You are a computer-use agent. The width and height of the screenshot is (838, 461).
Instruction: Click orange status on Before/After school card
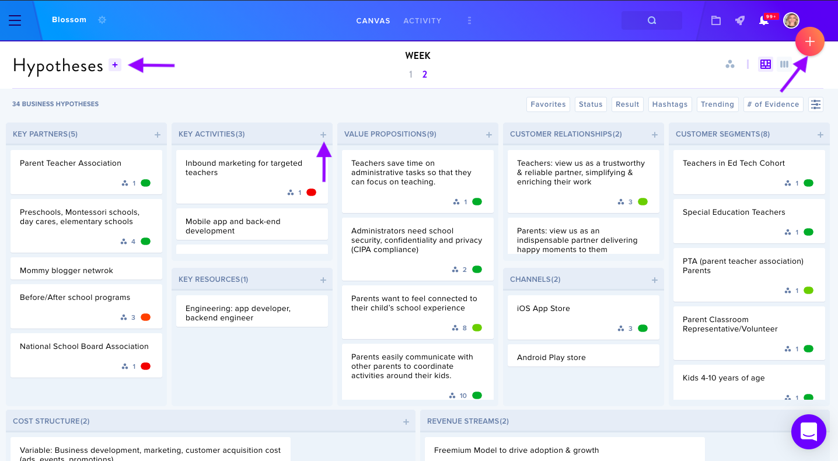pos(146,317)
